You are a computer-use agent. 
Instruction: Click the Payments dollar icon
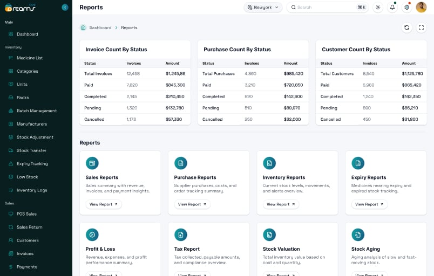[11, 267]
